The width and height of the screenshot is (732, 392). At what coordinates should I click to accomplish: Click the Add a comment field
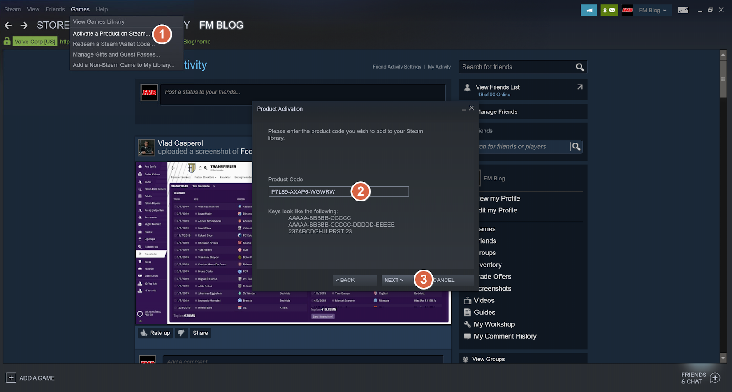(303, 360)
